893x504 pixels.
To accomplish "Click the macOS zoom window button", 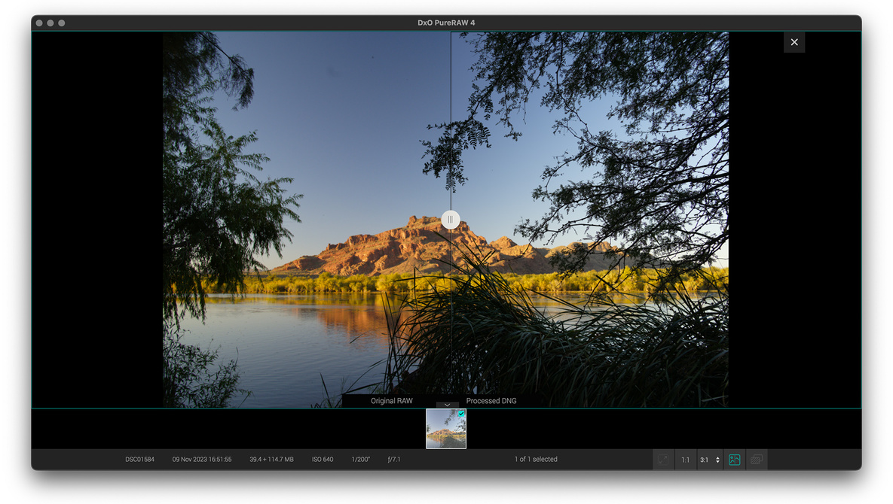I will click(x=62, y=23).
